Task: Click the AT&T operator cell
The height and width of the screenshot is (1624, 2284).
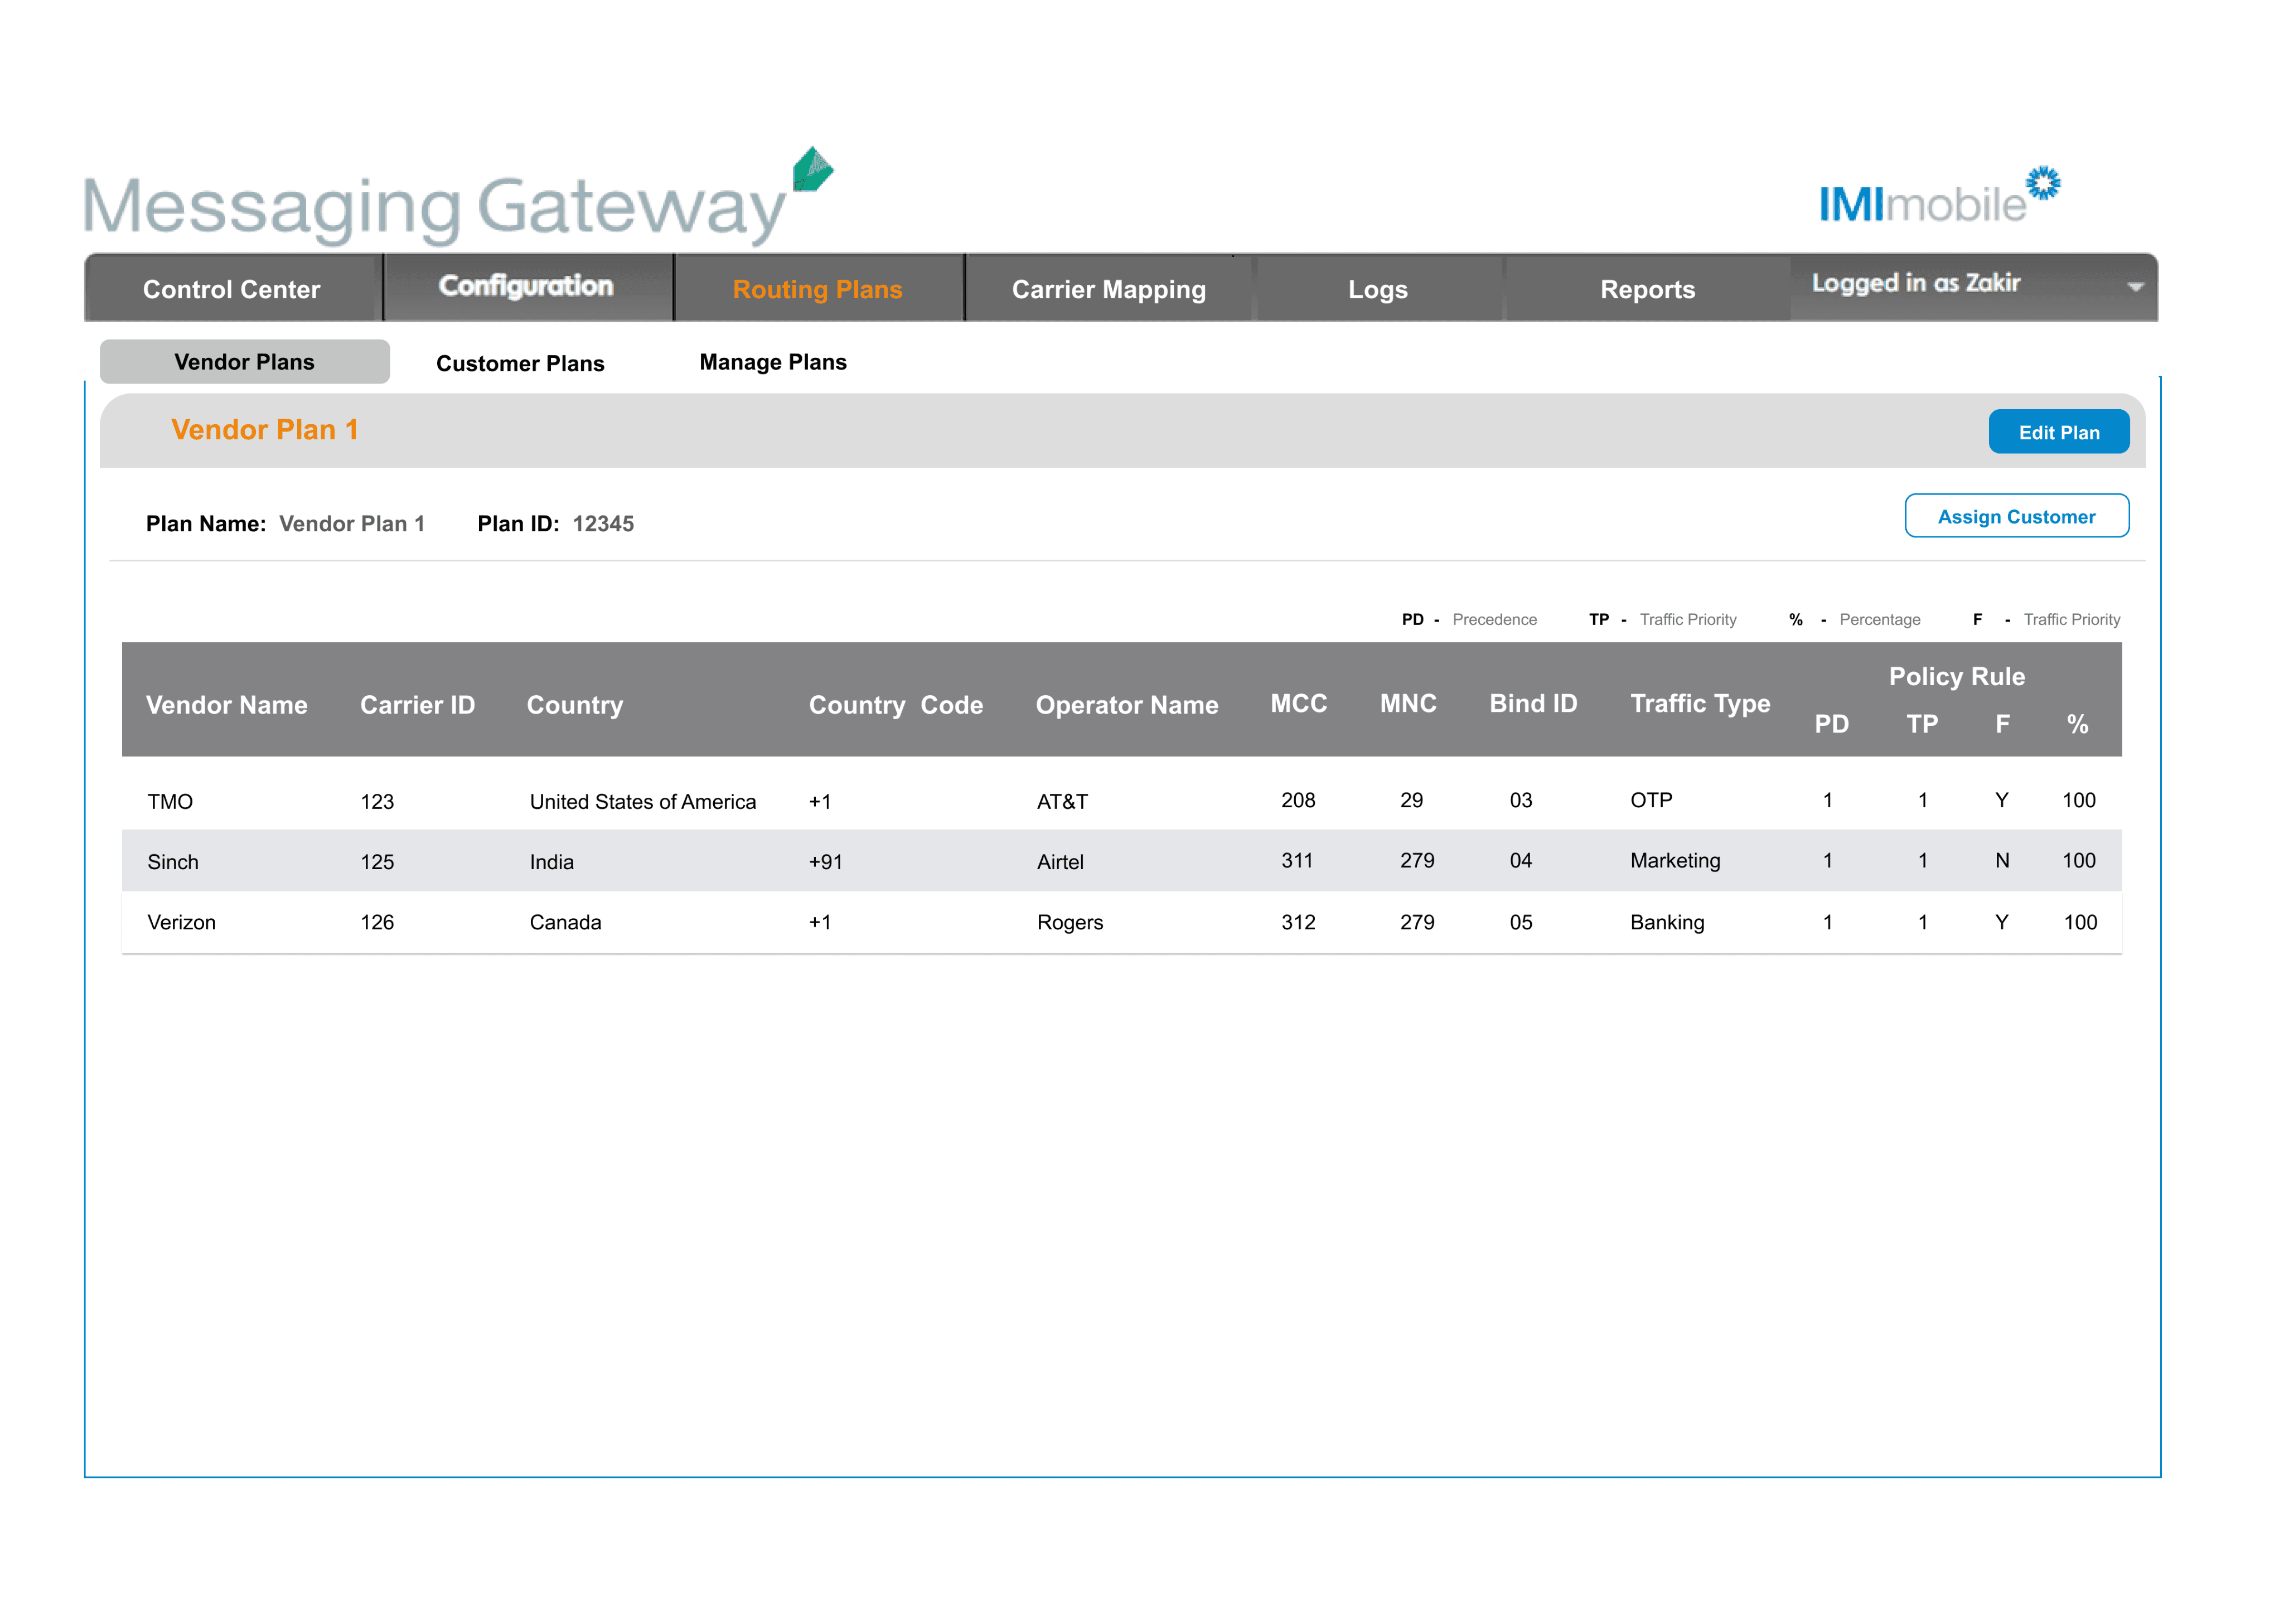Action: pyautogui.click(x=1062, y=802)
